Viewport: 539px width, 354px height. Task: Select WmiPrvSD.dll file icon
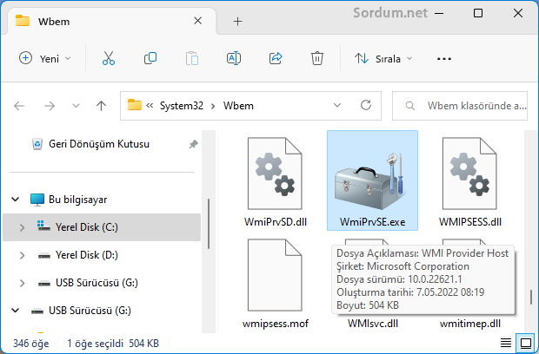click(x=275, y=174)
